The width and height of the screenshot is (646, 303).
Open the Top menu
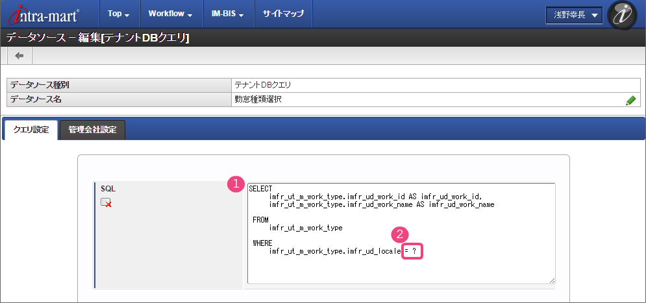coord(119,14)
